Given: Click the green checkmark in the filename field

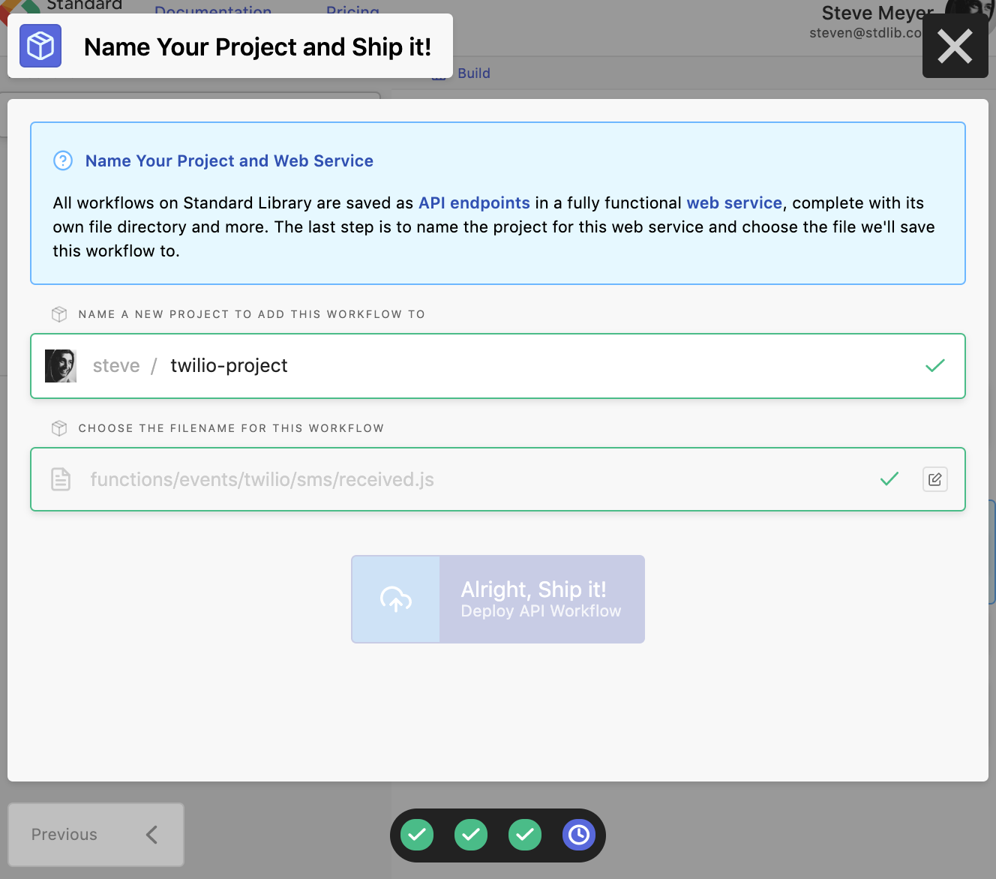Looking at the screenshot, I should (889, 479).
